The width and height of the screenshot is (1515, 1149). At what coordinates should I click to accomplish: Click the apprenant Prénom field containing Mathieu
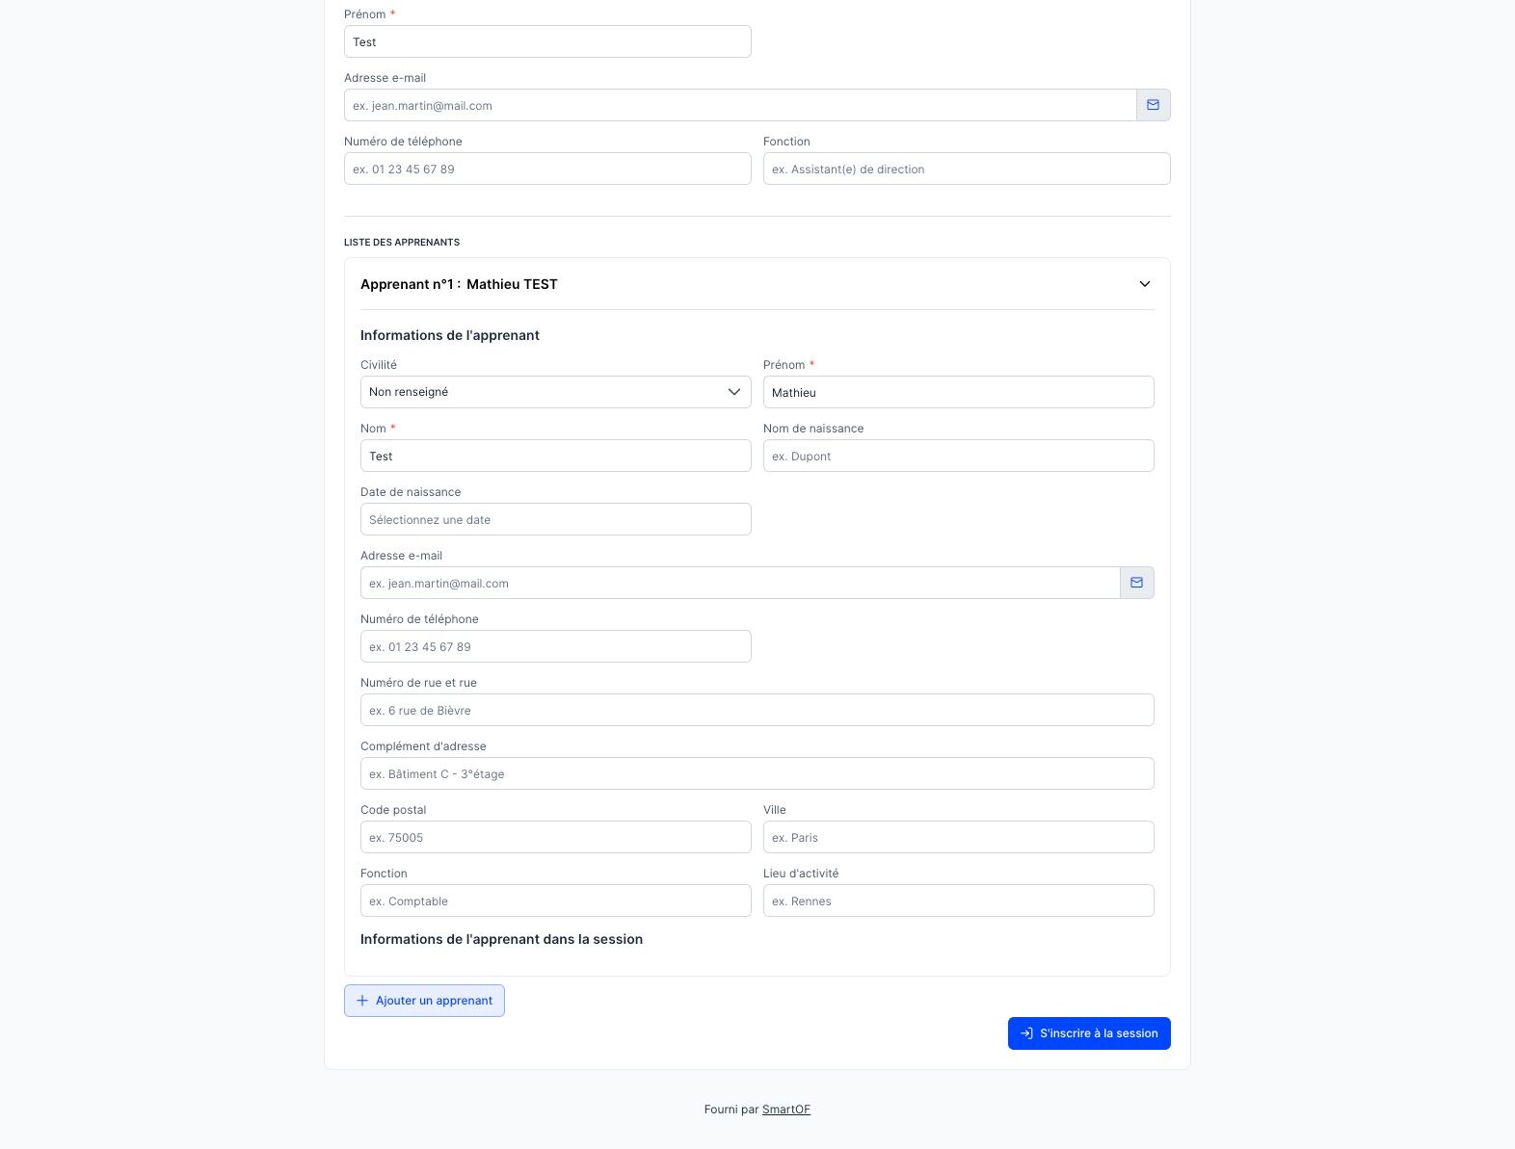958,392
